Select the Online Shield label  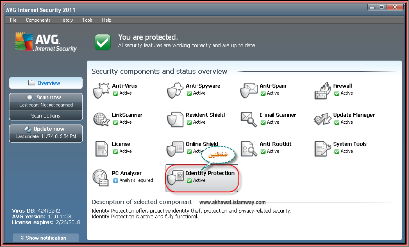tap(202, 144)
